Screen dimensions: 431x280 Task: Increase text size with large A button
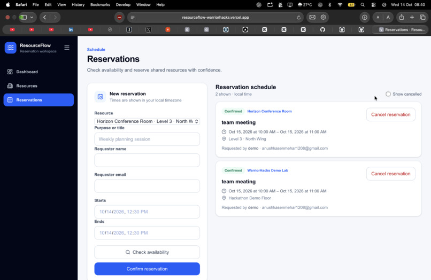tap(388, 17)
